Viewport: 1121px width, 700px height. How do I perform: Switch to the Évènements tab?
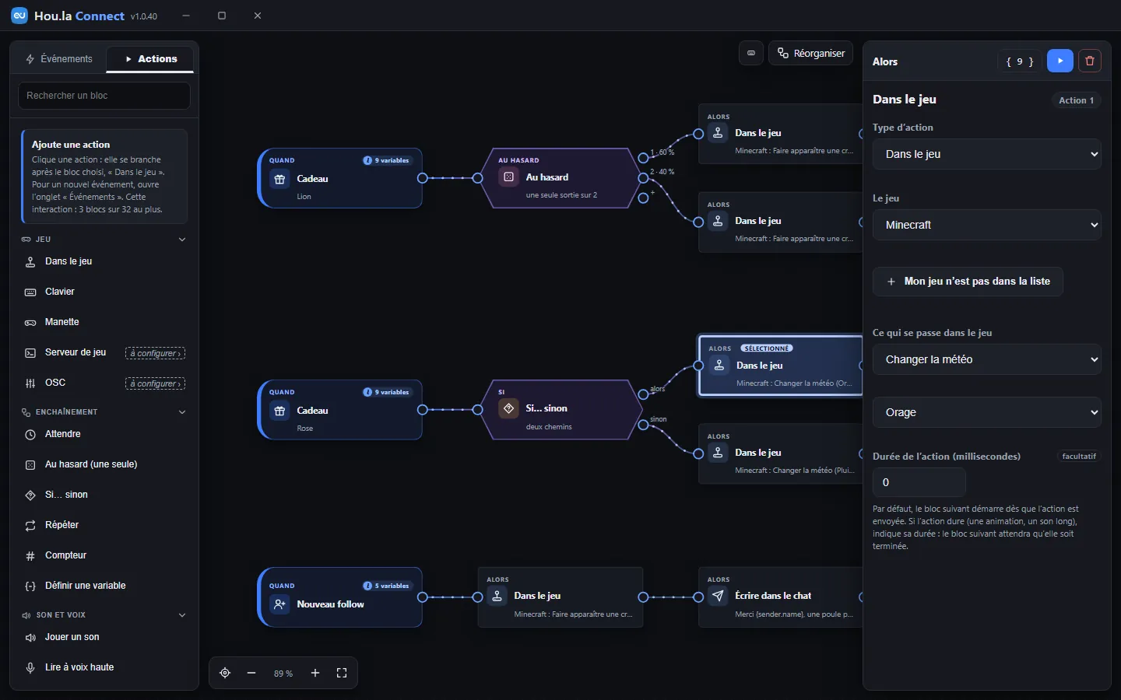pos(59,59)
